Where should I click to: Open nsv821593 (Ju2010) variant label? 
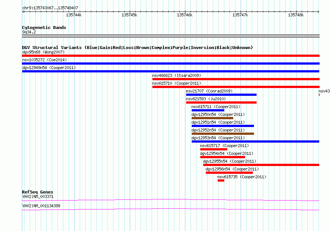pos(206,99)
